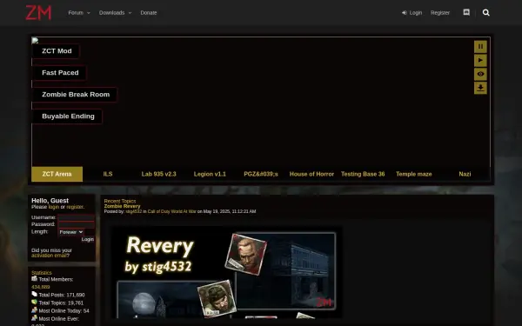522x326 pixels.
Task: Click the Total Posts: 171,690 text
Action: 62,295
